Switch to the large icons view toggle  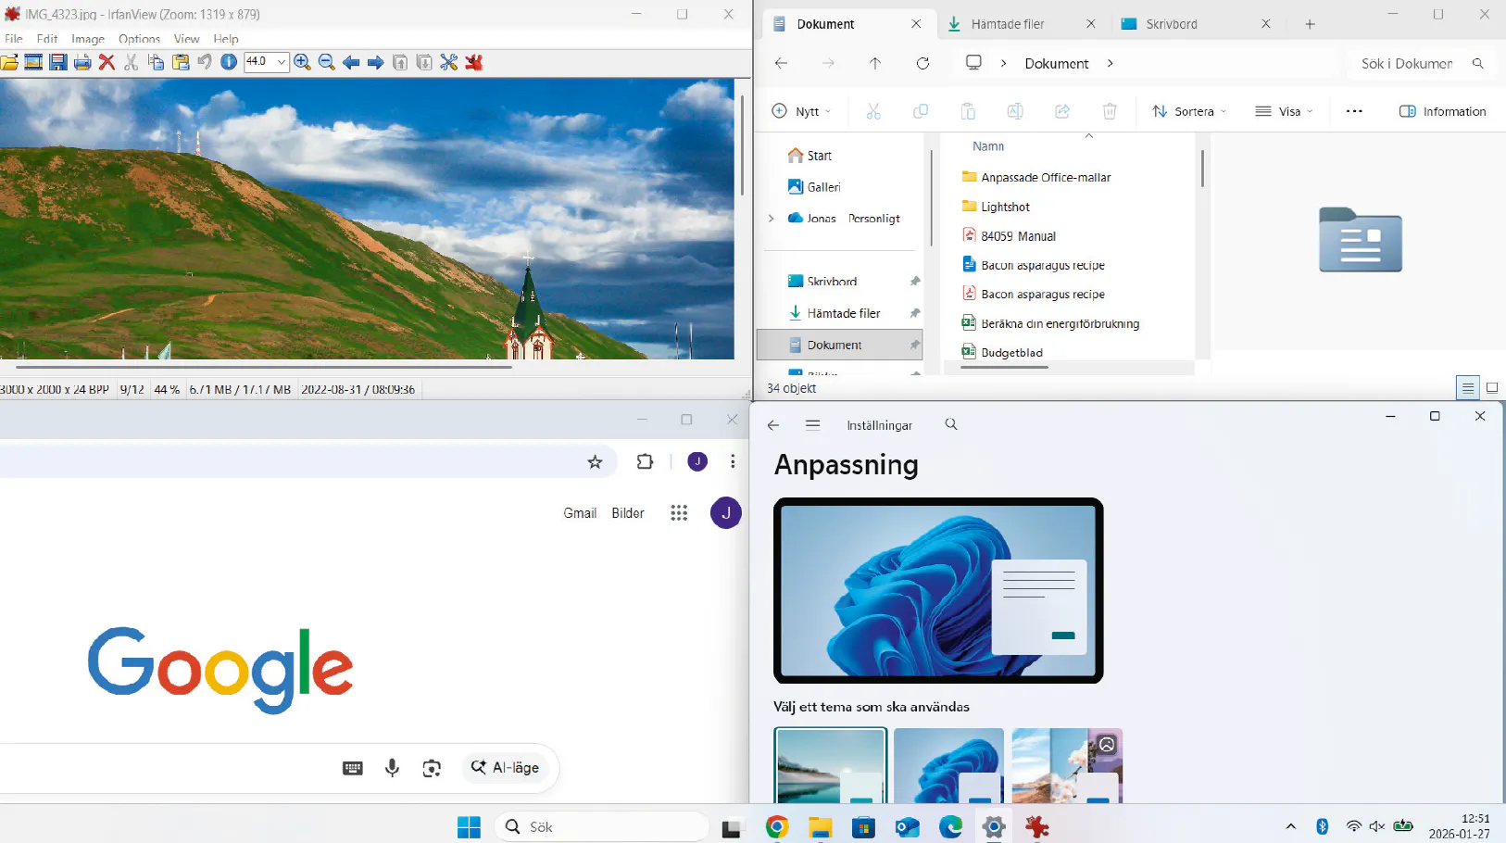[1491, 388]
